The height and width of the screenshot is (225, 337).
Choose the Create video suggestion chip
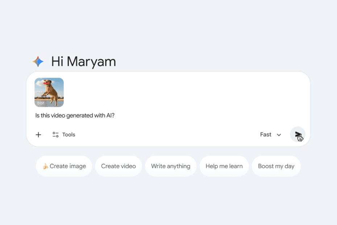pyautogui.click(x=118, y=166)
